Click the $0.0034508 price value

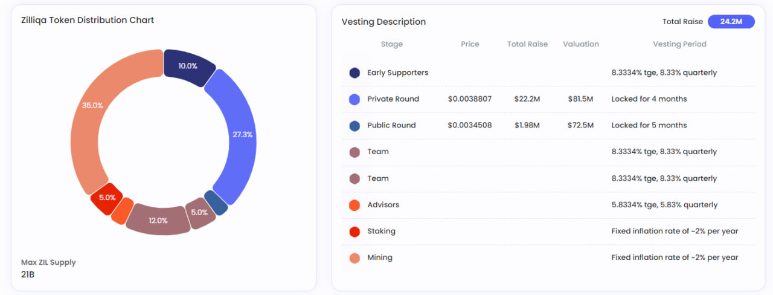[470, 126]
